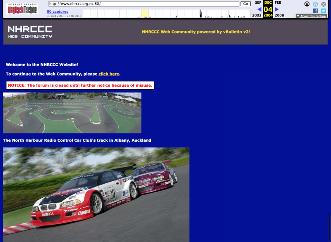Click the Welcome to the NHRCCC Website text
This screenshot has width=331, height=242.
point(42,65)
